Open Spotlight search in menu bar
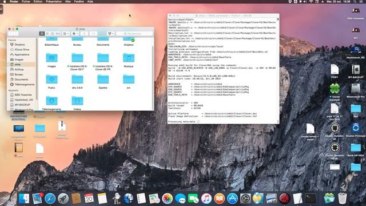366x206 pixels. (x=355, y=1)
